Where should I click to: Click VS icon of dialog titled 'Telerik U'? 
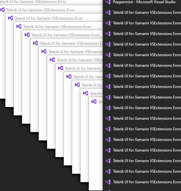click(x=86, y=93)
